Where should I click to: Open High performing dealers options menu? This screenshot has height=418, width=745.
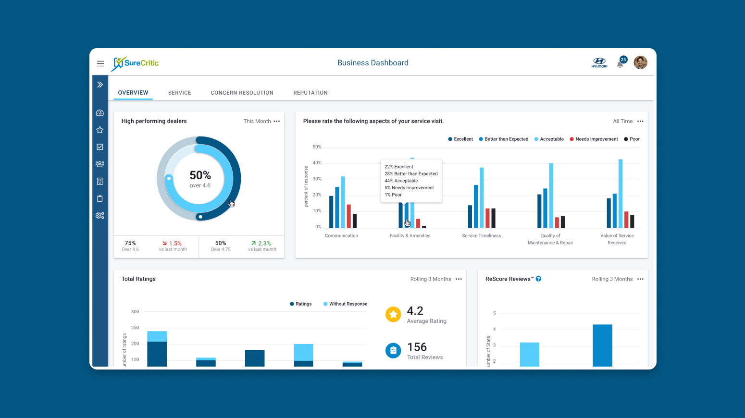pos(277,122)
